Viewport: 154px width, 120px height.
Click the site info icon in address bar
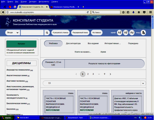tap(8, 12)
